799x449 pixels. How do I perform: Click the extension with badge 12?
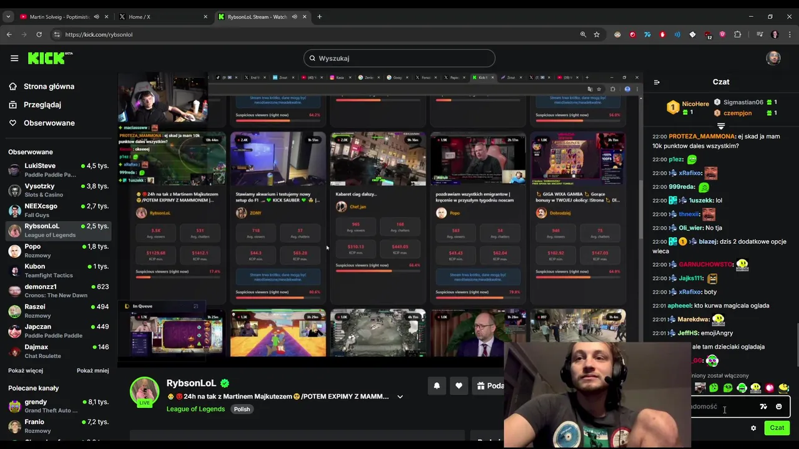point(708,35)
